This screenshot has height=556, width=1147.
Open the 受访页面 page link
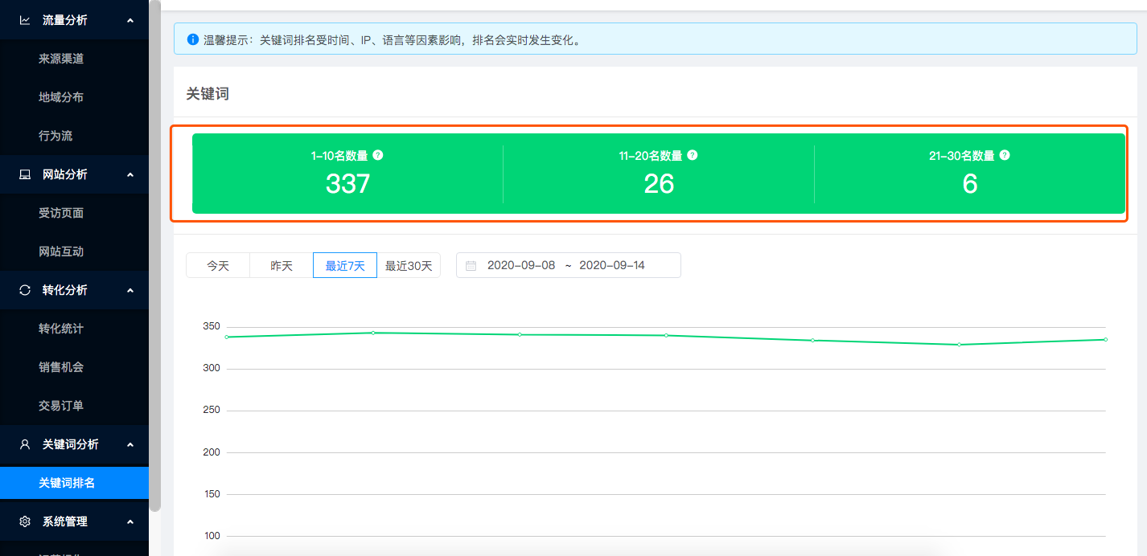(x=61, y=213)
